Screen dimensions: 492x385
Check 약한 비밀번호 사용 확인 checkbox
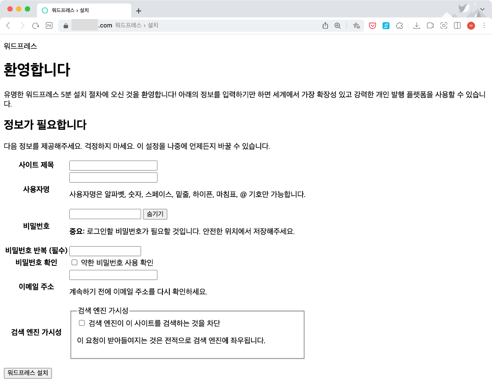coord(74,262)
